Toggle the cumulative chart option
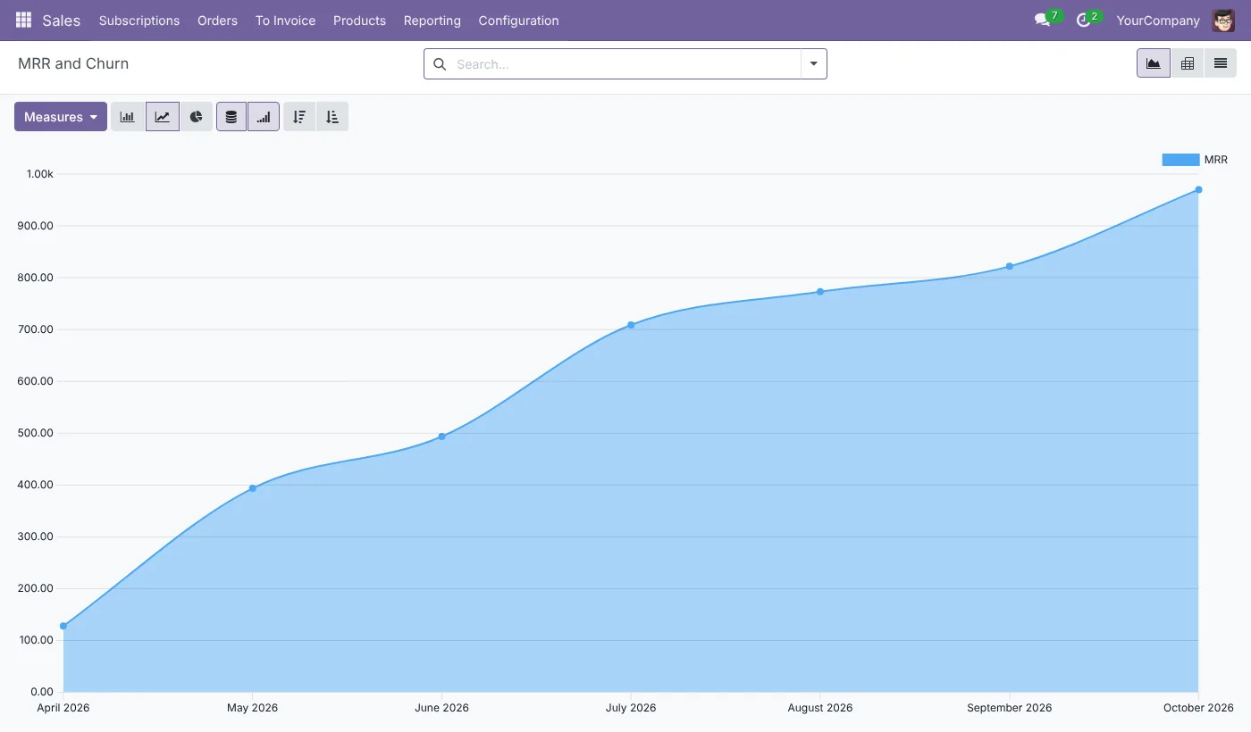The width and height of the screenshot is (1251, 732). [264, 117]
